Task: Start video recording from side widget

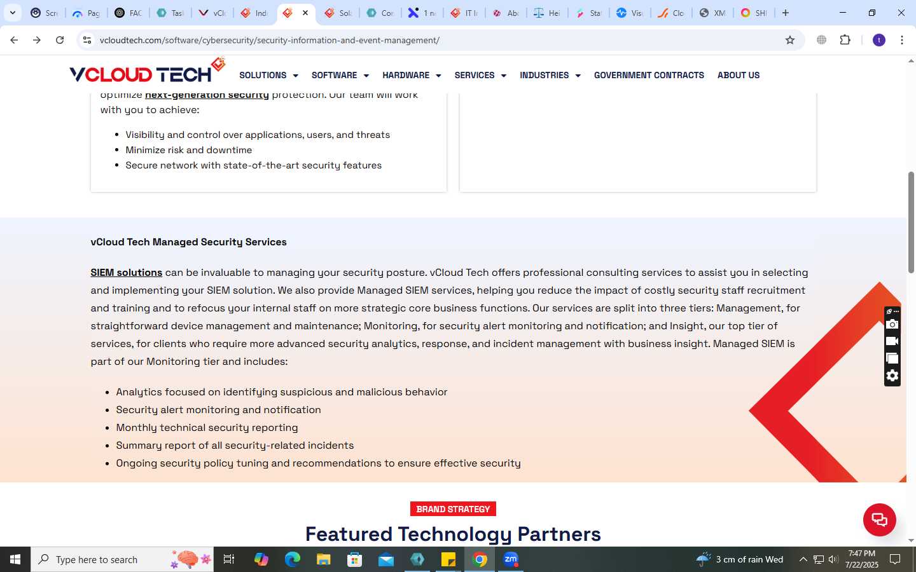Action: 892,341
